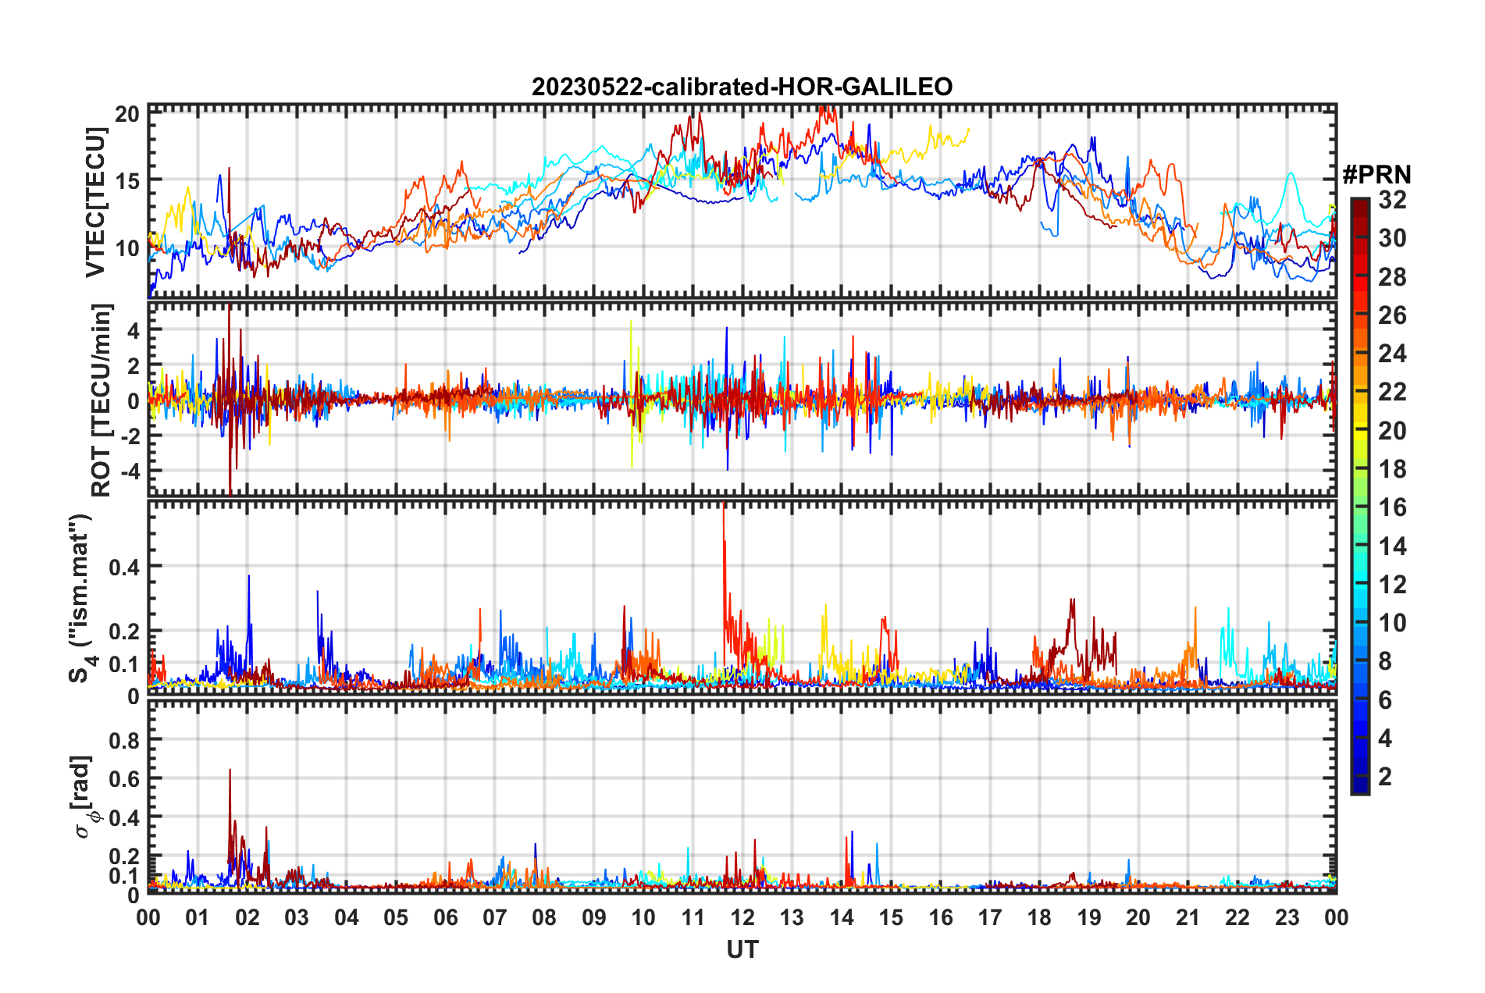1485x993 pixels.
Task: Select the "11" hour label on the UT axis
Action: (x=693, y=917)
